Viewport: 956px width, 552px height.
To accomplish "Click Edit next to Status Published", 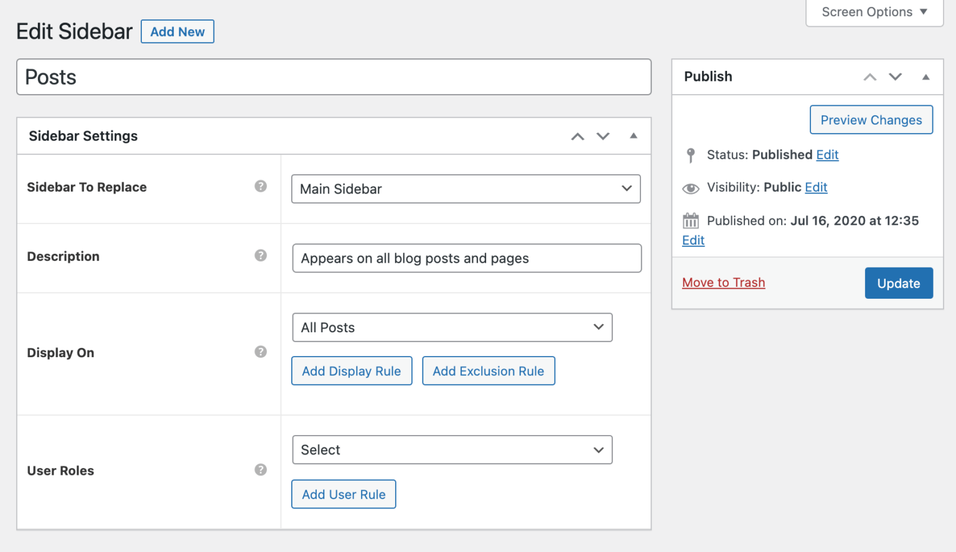I will coord(827,155).
